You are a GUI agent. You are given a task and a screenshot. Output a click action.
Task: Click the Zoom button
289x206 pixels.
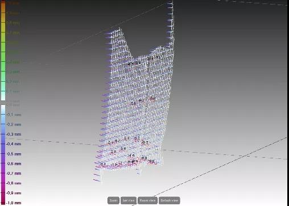click(x=113, y=200)
